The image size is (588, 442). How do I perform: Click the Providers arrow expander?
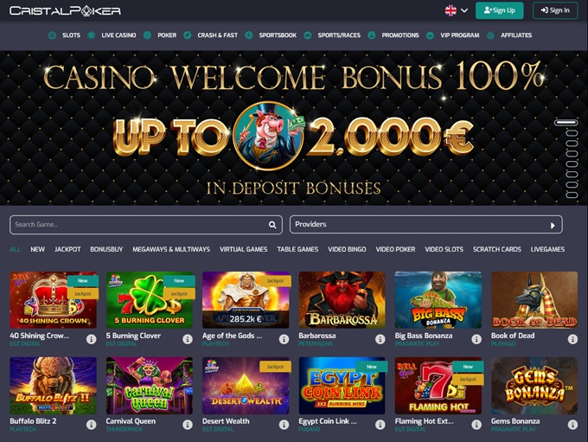point(553,226)
